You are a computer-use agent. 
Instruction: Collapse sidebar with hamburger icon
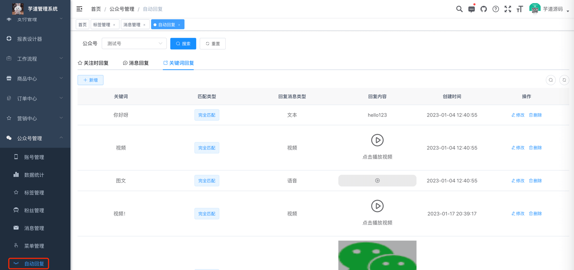click(79, 9)
